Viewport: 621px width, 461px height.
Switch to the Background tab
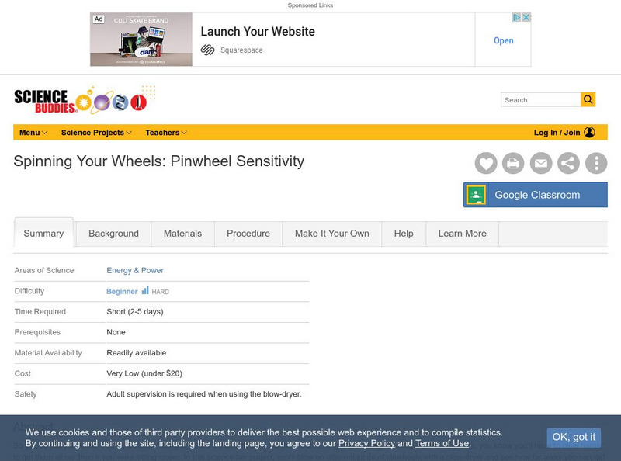click(x=113, y=234)
